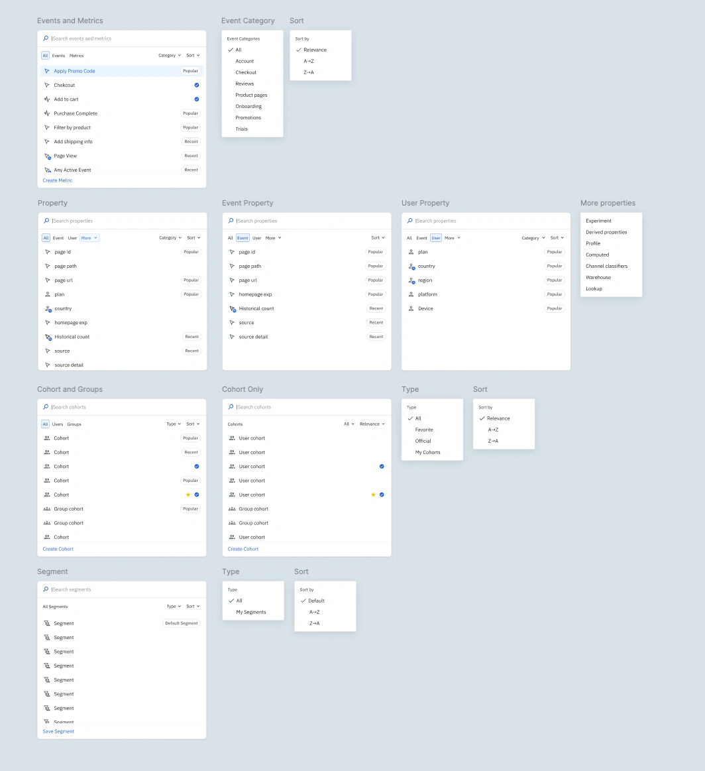The height and width of the screenshot is (771, 705).
Task: Click the search icon in Event Property panel
Action: pos(231,221)
